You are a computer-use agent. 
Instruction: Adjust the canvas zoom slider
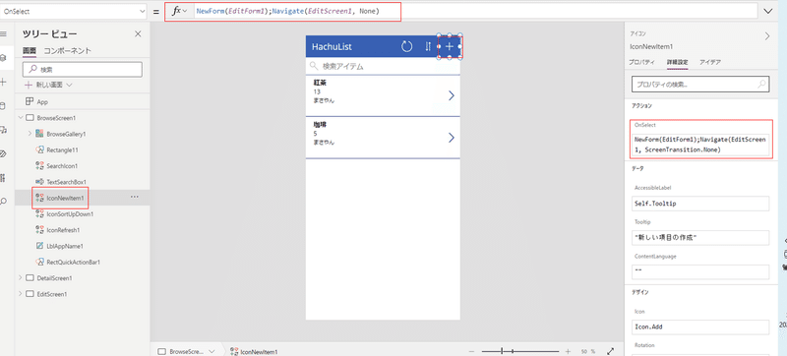pyautogui.click(x=519, y=351)
